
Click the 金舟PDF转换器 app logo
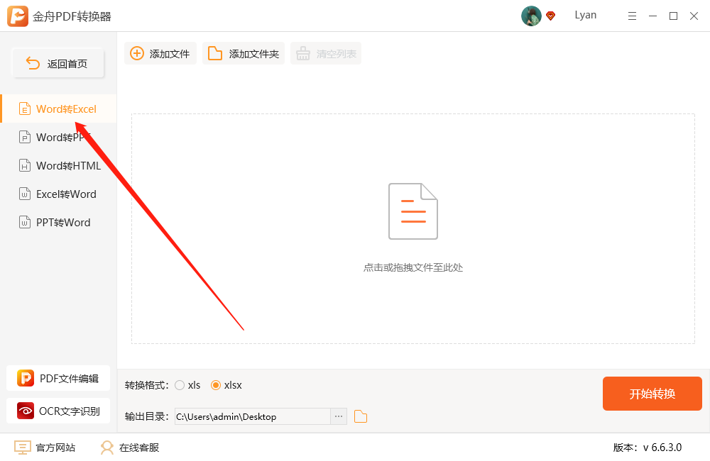18,16
